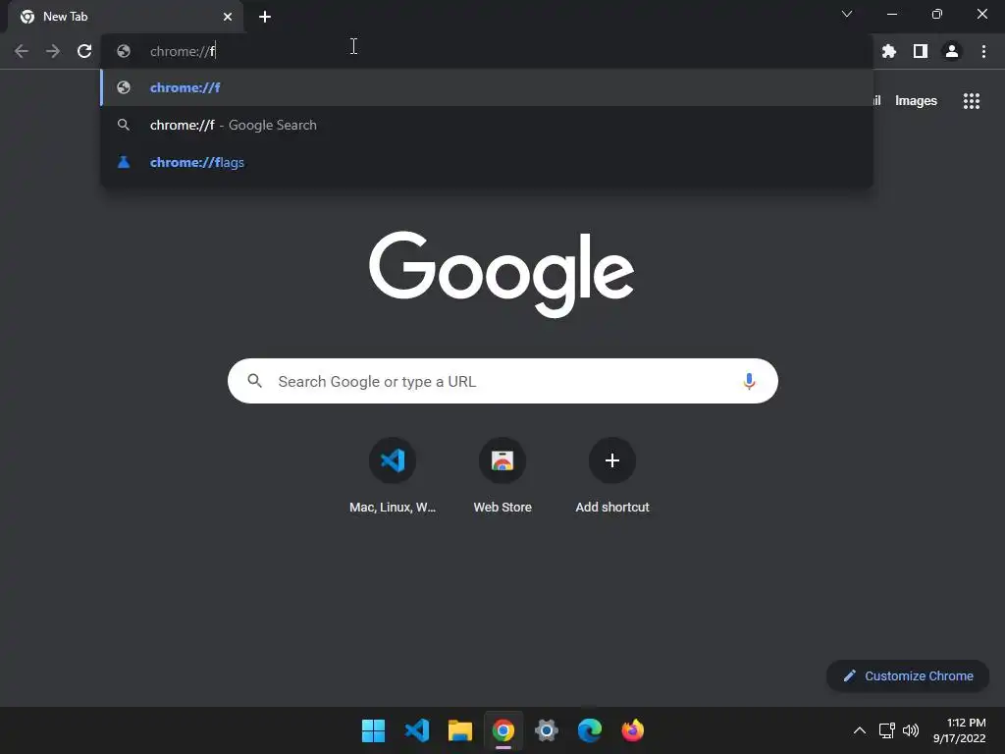
Task: Start voice search with microphone icon
Action: click(749, 382)
